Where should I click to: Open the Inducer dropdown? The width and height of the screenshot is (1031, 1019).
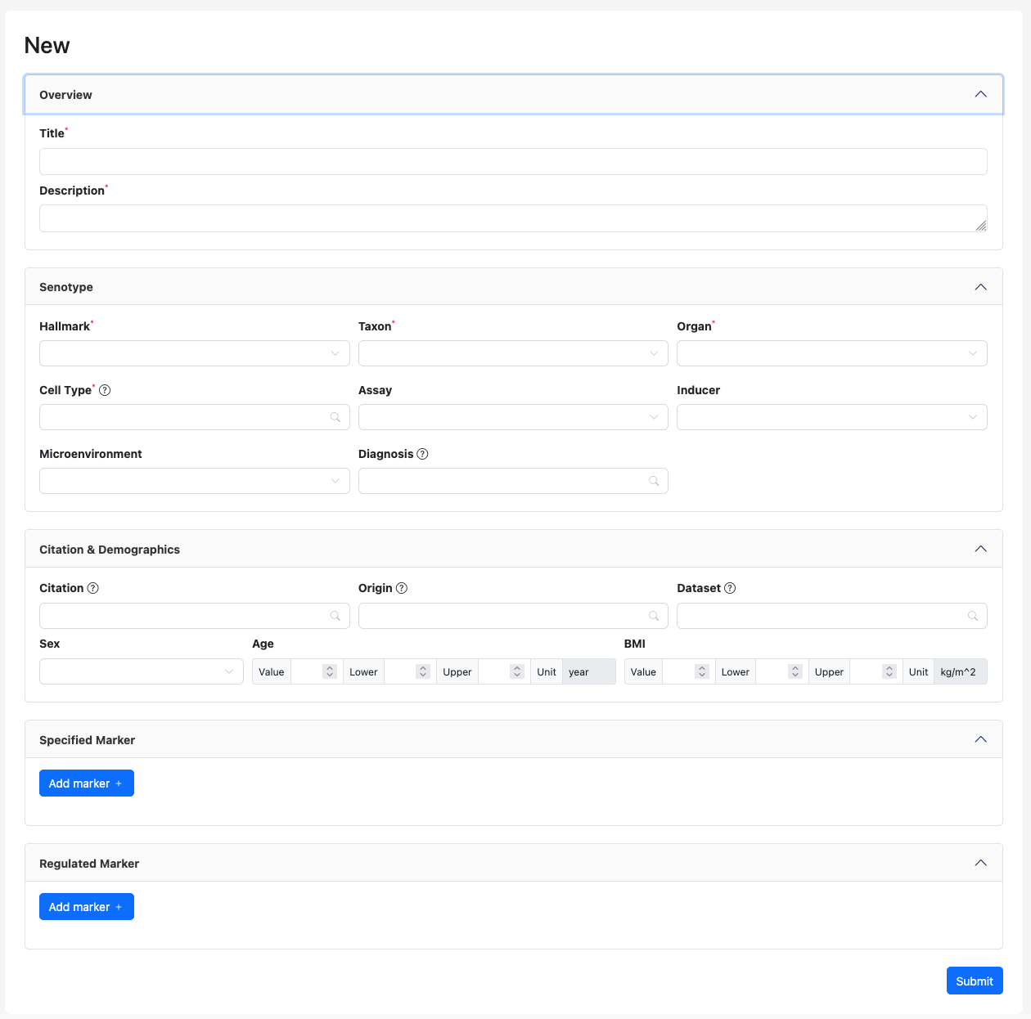point(832,417)
